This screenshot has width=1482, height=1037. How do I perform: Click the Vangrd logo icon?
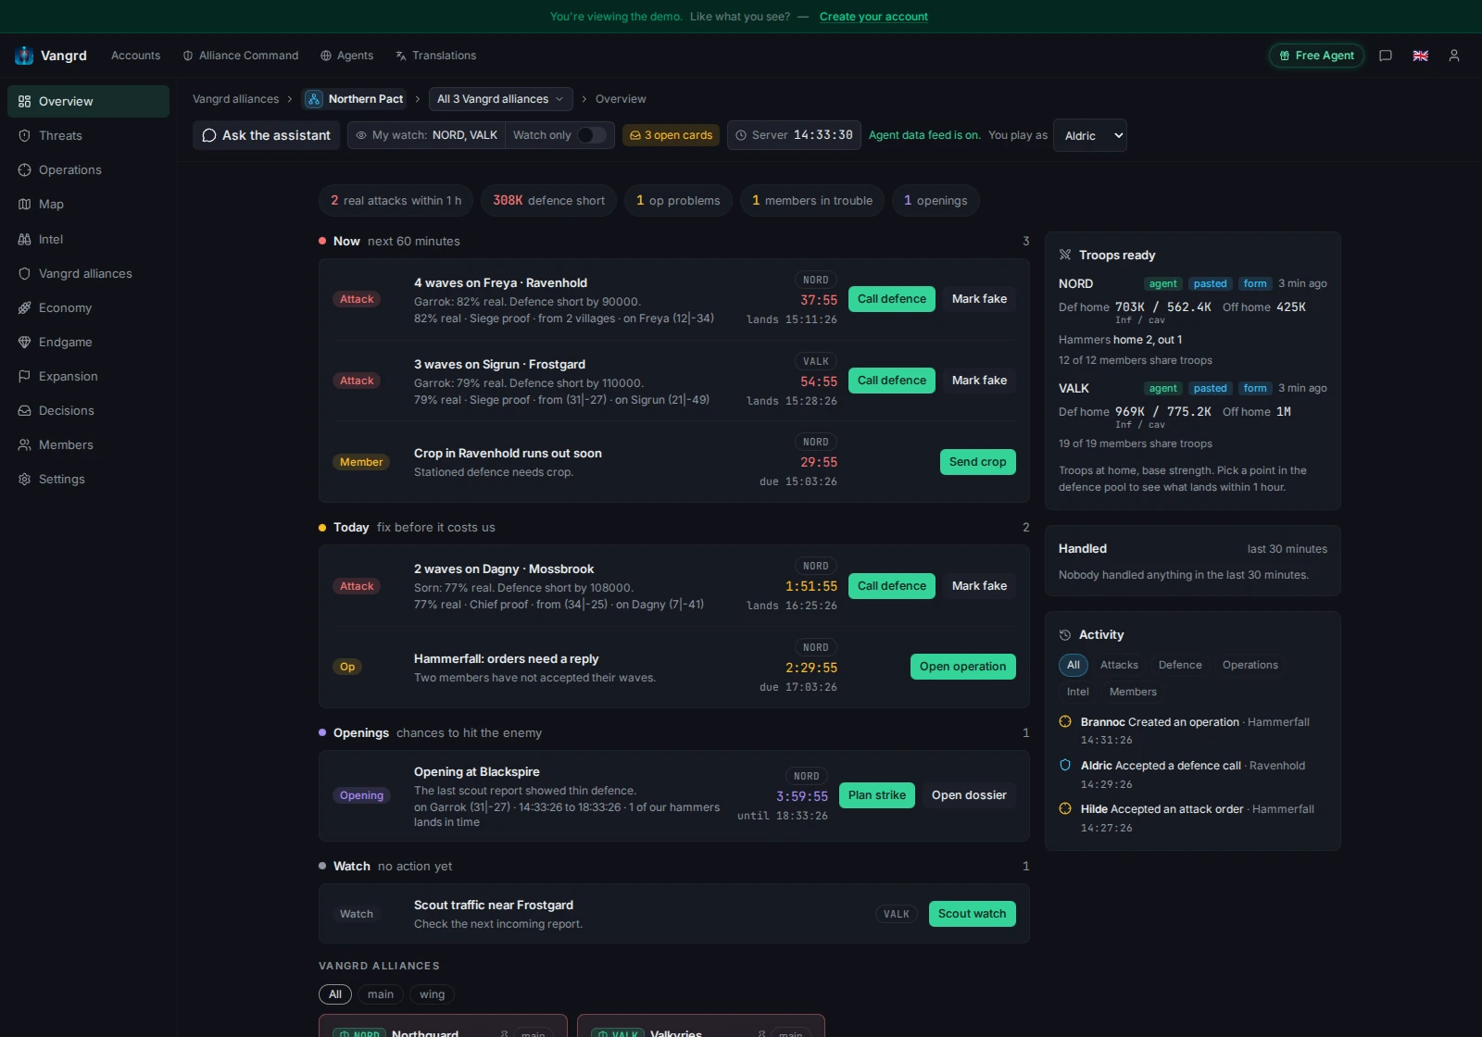(x=24, y=56)
